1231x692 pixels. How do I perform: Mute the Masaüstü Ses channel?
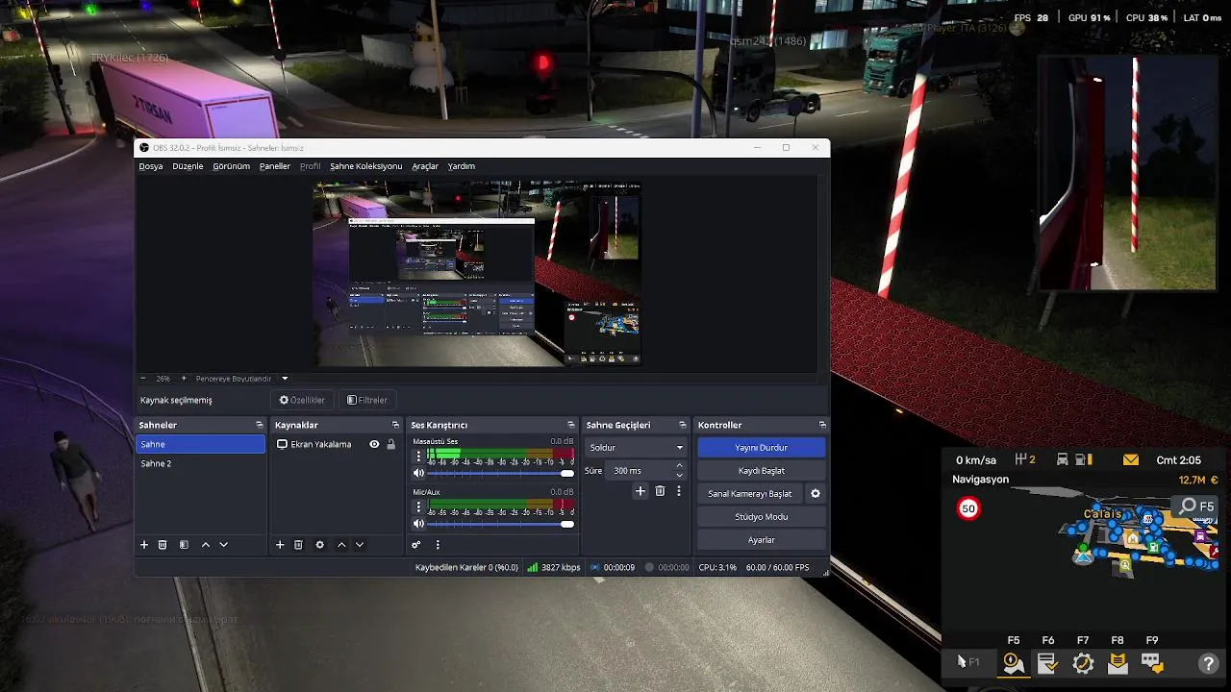418,473
